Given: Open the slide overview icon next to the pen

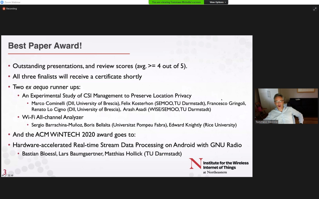Looking at the screenshot, I should coord(9,175).
